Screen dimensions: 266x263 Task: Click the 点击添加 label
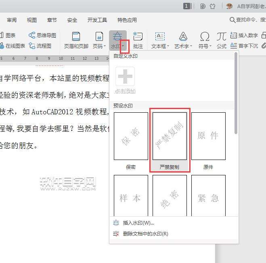[125, 92]
